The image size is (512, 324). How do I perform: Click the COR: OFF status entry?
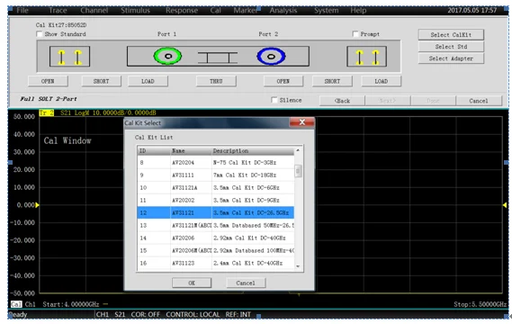click(x=145, y=314)
